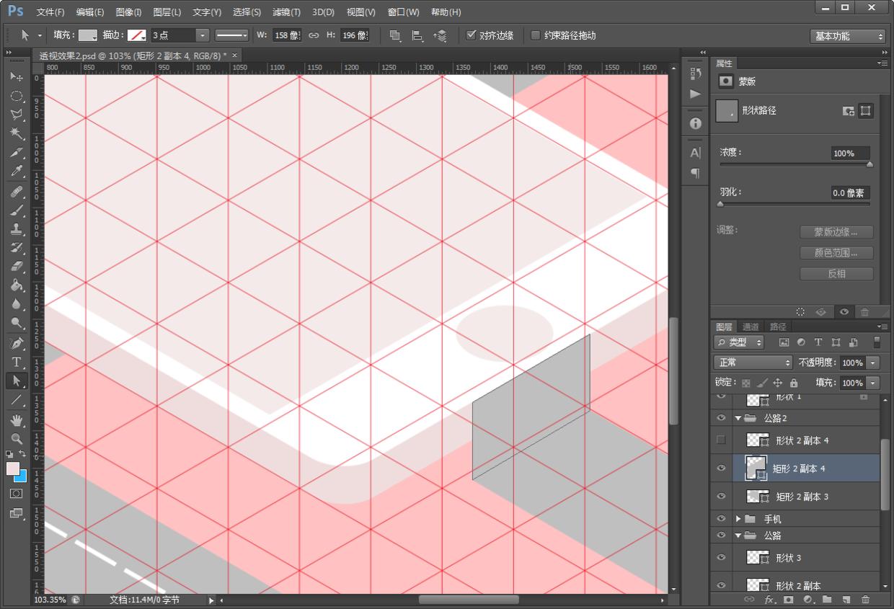Collapse the 公路2 layer group
This screenshot has width=894, height=609.
pyautogui.click(x=738, y=418)
